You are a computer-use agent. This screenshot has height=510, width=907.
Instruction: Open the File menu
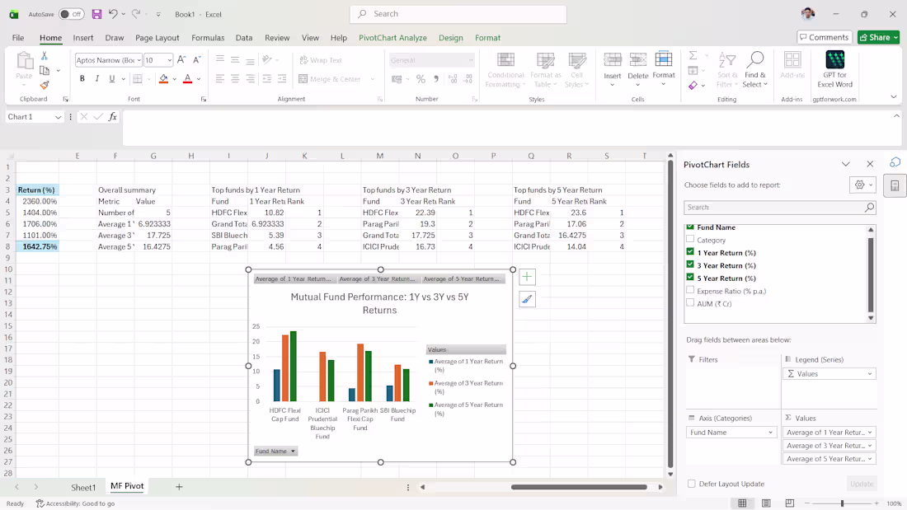click(18, 38)
